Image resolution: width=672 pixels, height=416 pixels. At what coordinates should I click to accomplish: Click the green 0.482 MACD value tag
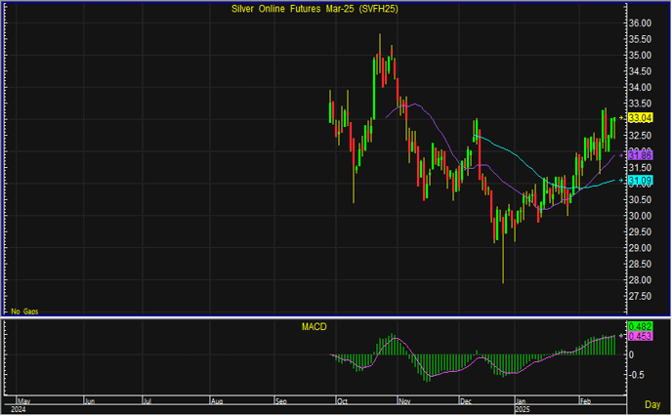click(640, 326)
